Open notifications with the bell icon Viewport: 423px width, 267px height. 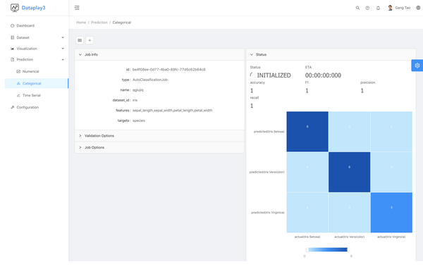pyautogui.click(x=378, y=8)
